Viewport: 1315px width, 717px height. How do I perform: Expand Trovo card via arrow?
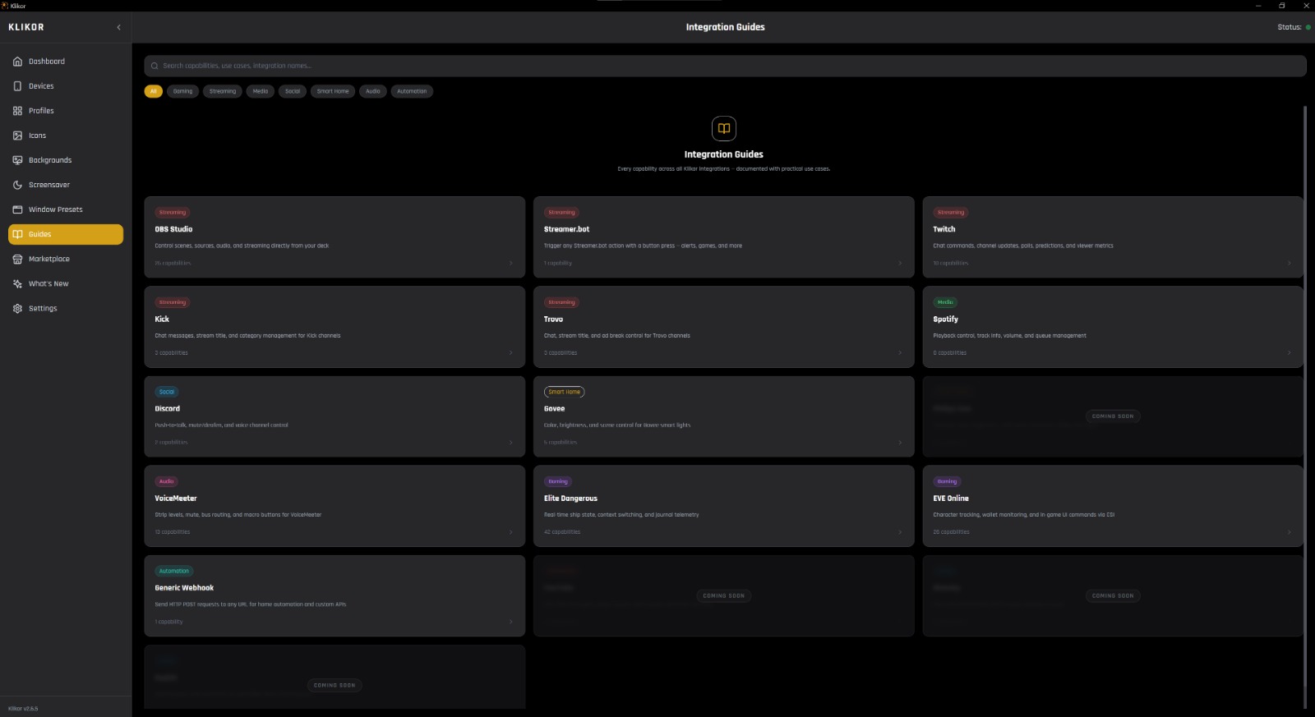tap(900, 352)
